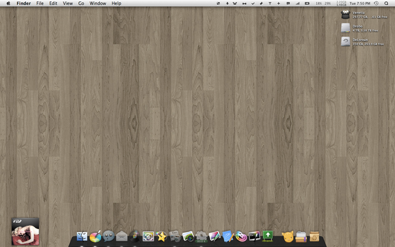
Task: Open the Help menu
Action: point(116,3)
